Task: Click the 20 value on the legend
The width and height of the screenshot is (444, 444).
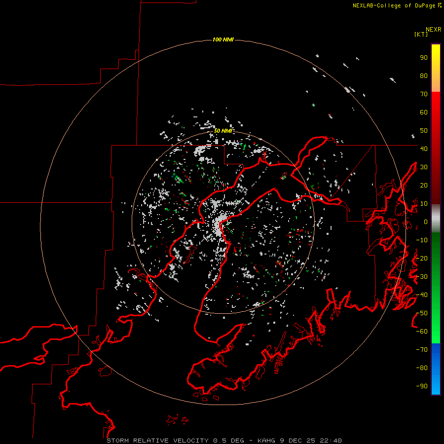Action: click(x=424, y=185)
